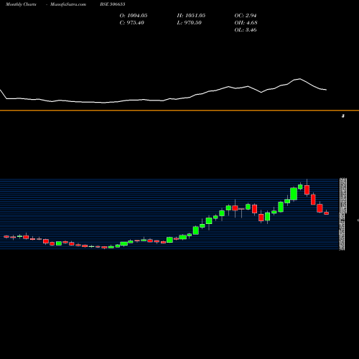Click the 'OH: 4.68' value
Image resolution: width=359 pixels, height=359 pixels.
tap(246, 23)
